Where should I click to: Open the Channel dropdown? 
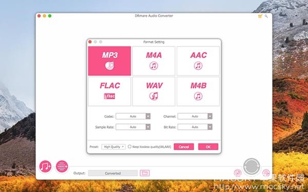195,116
